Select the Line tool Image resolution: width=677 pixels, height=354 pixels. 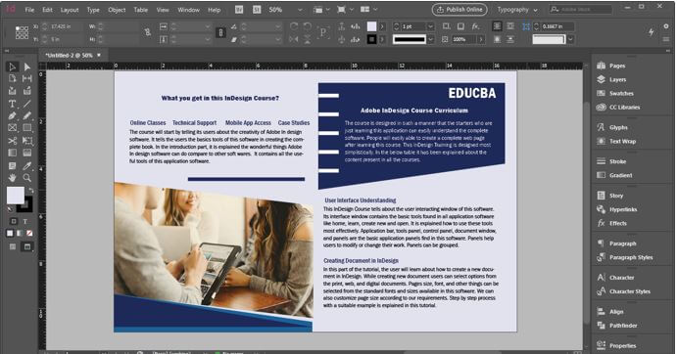pos(27,104)
